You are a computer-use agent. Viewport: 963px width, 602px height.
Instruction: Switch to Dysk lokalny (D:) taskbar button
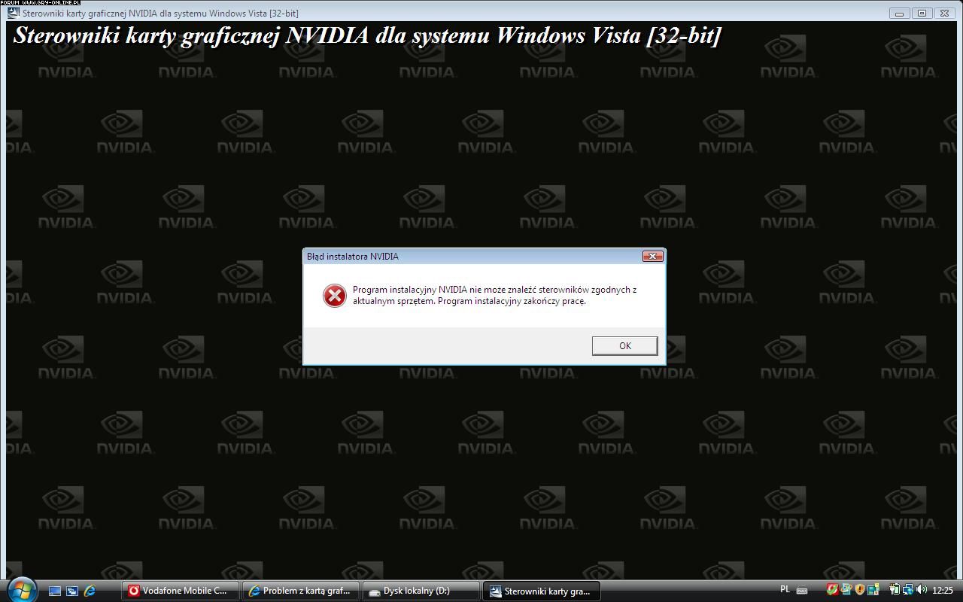pos(421,591)
